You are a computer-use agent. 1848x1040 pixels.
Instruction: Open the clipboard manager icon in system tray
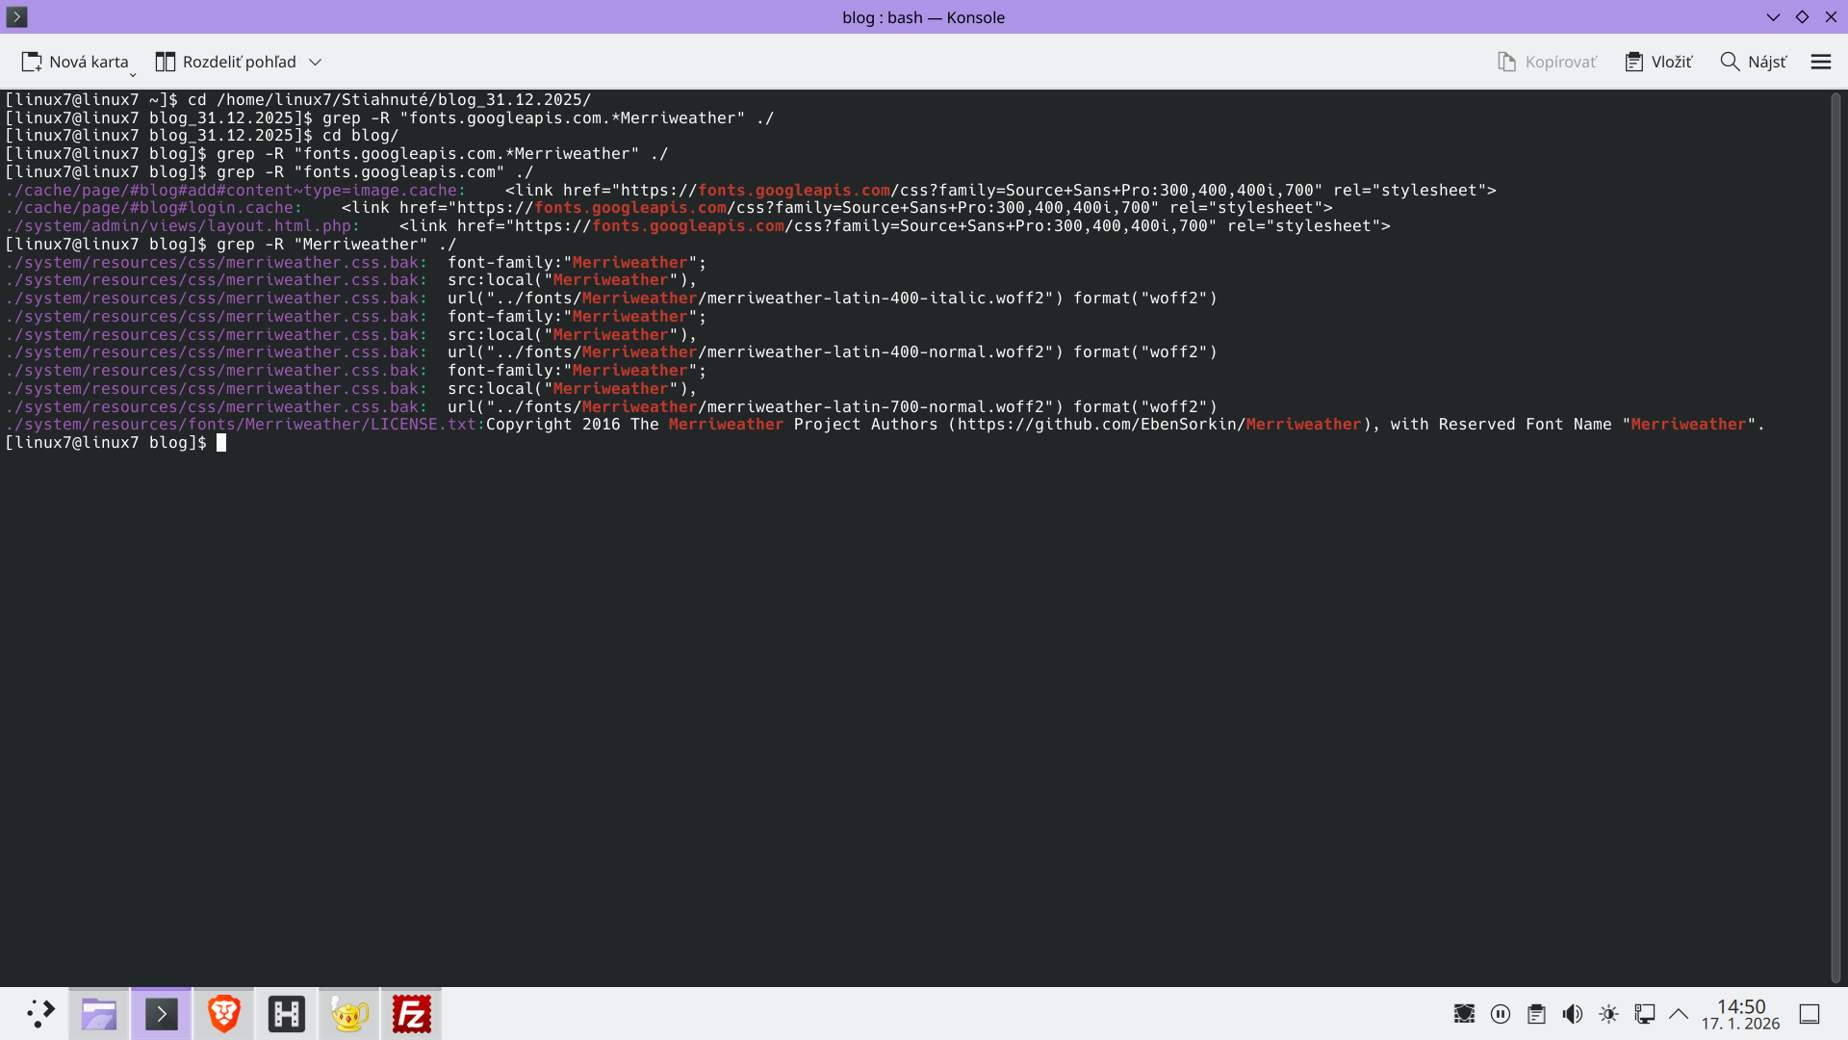pyautogui.click(x=1536, y=1013)
